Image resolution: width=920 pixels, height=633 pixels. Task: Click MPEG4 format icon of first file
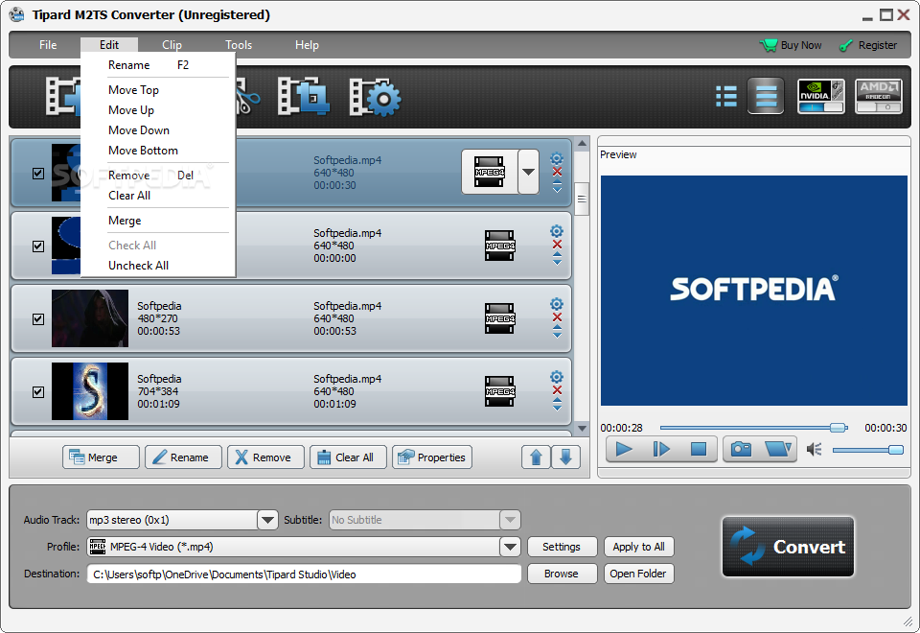490,172
